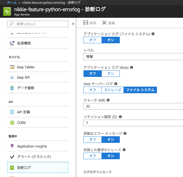
Task: Turn off 失敗した要求のトレース
Action: coord(93,156)
